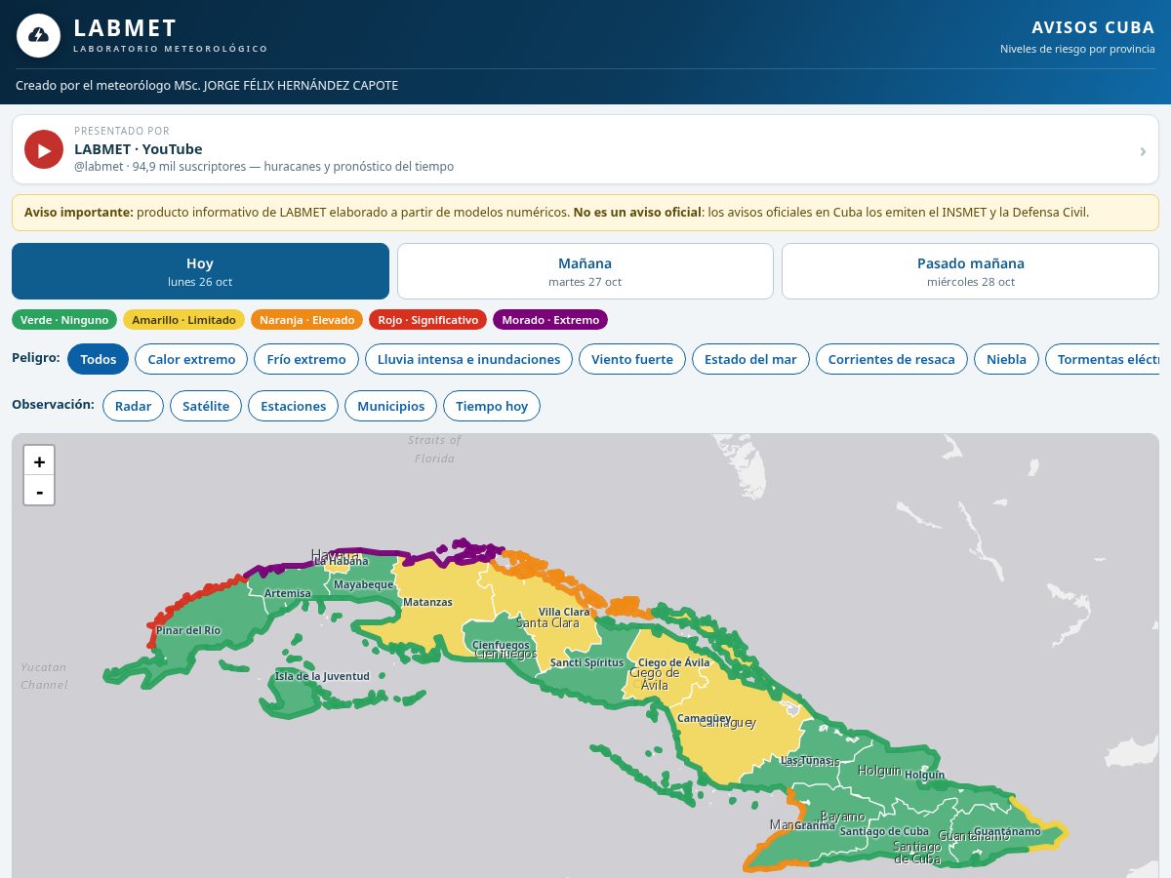1171x878 pixels.
Task: Filter by Lluvia intensa e inundaciones
Action: pyautogui.click(x=468, y=359)
